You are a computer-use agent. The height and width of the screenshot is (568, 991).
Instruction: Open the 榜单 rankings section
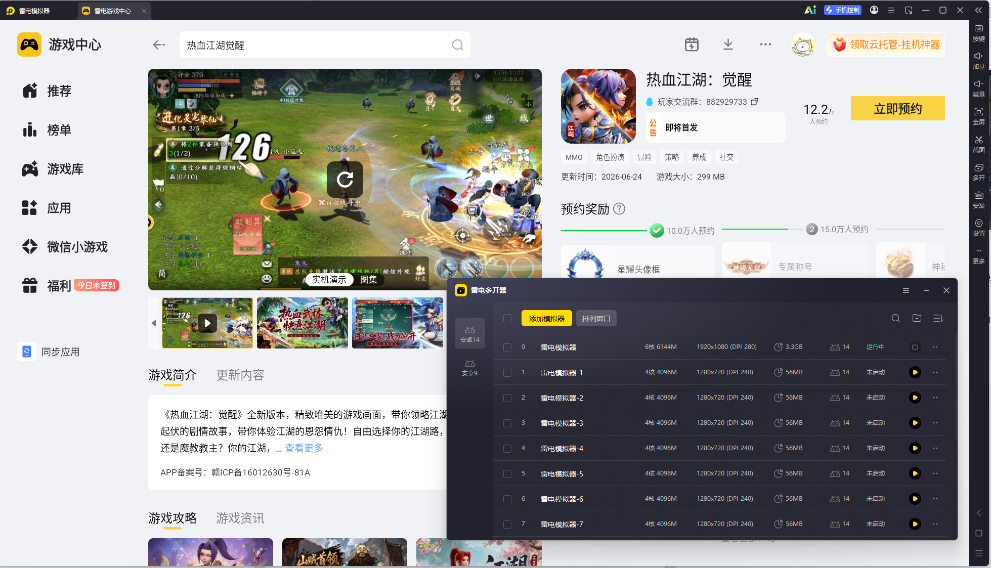[47, 130]
